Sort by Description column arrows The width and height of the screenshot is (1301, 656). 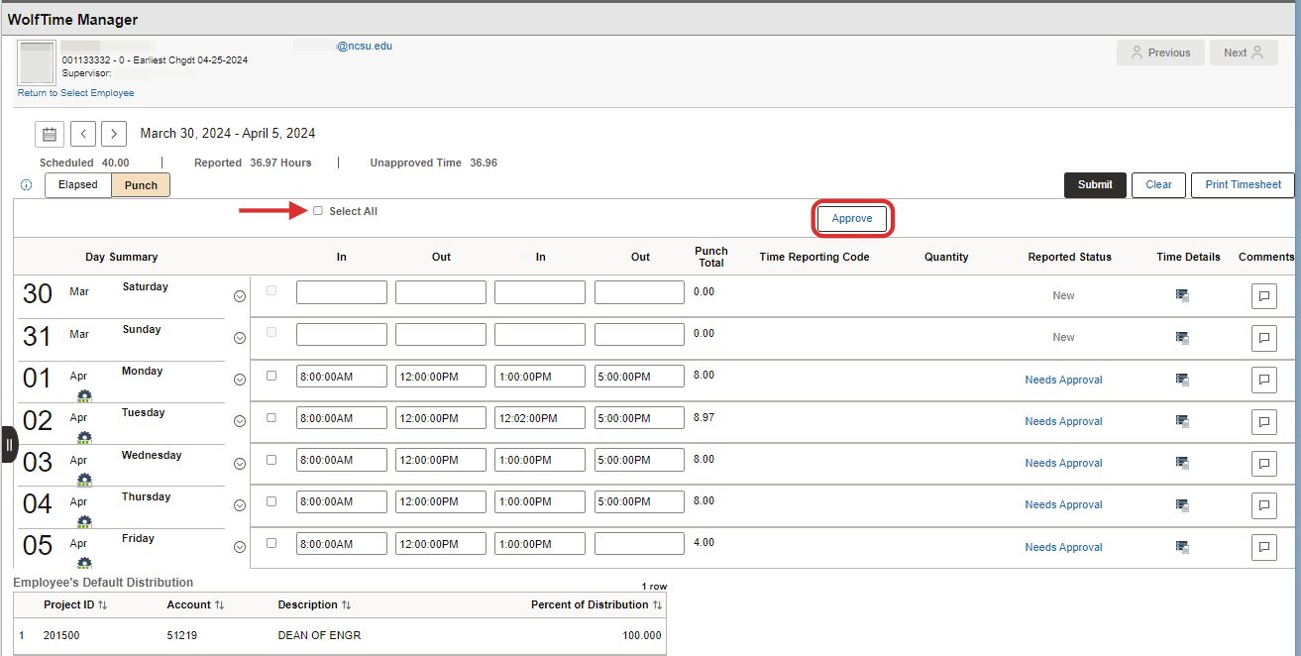click(346, 604)
